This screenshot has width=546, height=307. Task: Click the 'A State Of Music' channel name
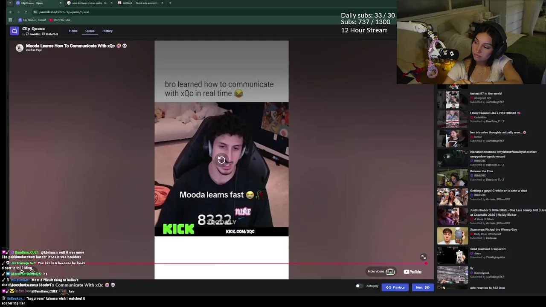(484, 219)
